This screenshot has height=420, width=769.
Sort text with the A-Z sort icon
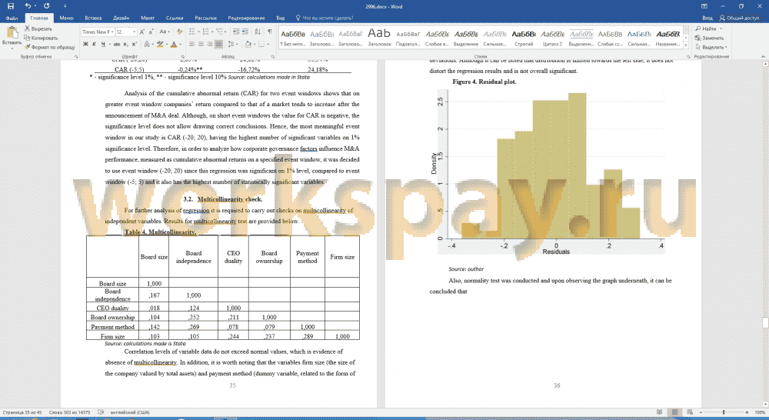coord(258,32)
